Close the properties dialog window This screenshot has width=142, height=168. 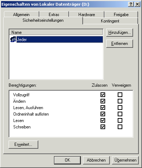[137, 4]
